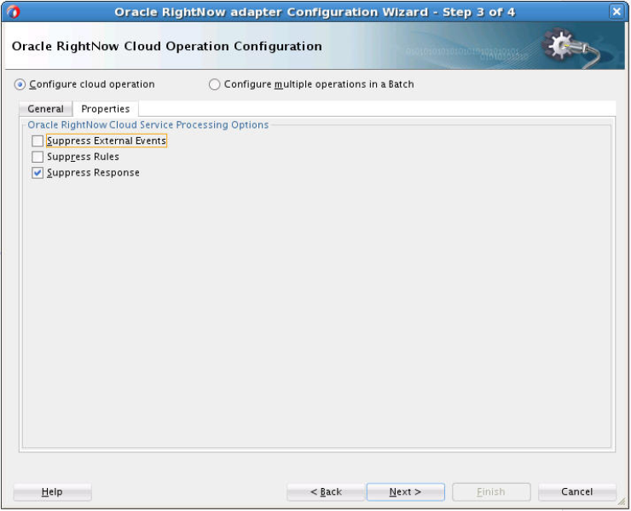Cancel the configuration wizard
The width and height of the screenshot is (631, 511).
[x=576, y=491]
